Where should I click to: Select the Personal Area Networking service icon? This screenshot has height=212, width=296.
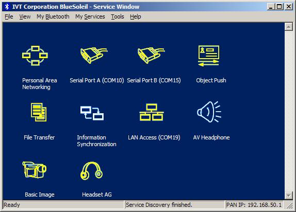35,56
